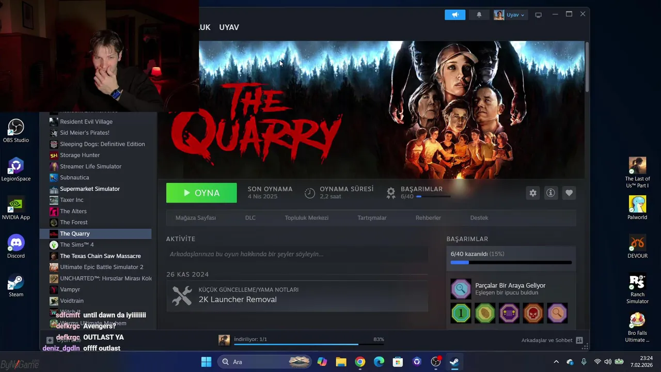The image size is (661, 372).
Task: Click the 6/40 kazanıldı achievements progress bar
Action: coord(511,262)
